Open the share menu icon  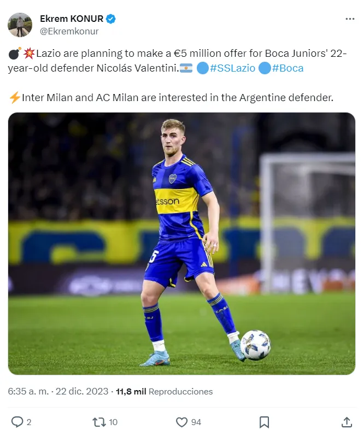347,422
